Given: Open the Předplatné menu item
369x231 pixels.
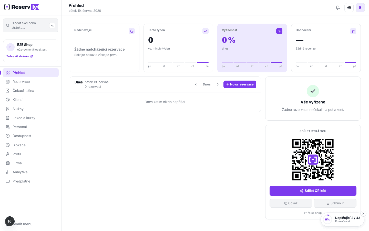Looking at the screenshot, I should [x=30, y=181].
